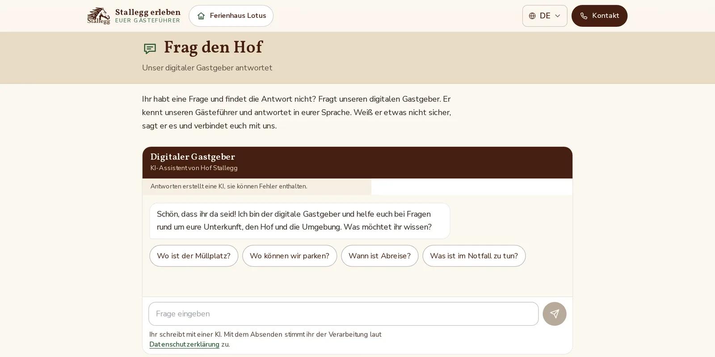
Task: Click the 'EUER GÄSTEFÜHRER' tagline
Action: tap(147, 21)
